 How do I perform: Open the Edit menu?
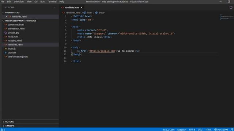9,1
